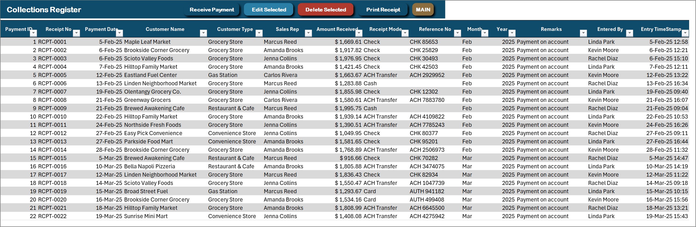The image size is (696, 227).
Task: Open the Month filter dropdown
Action: 485,33
